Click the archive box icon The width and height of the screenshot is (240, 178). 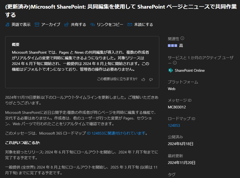point(37,25)
